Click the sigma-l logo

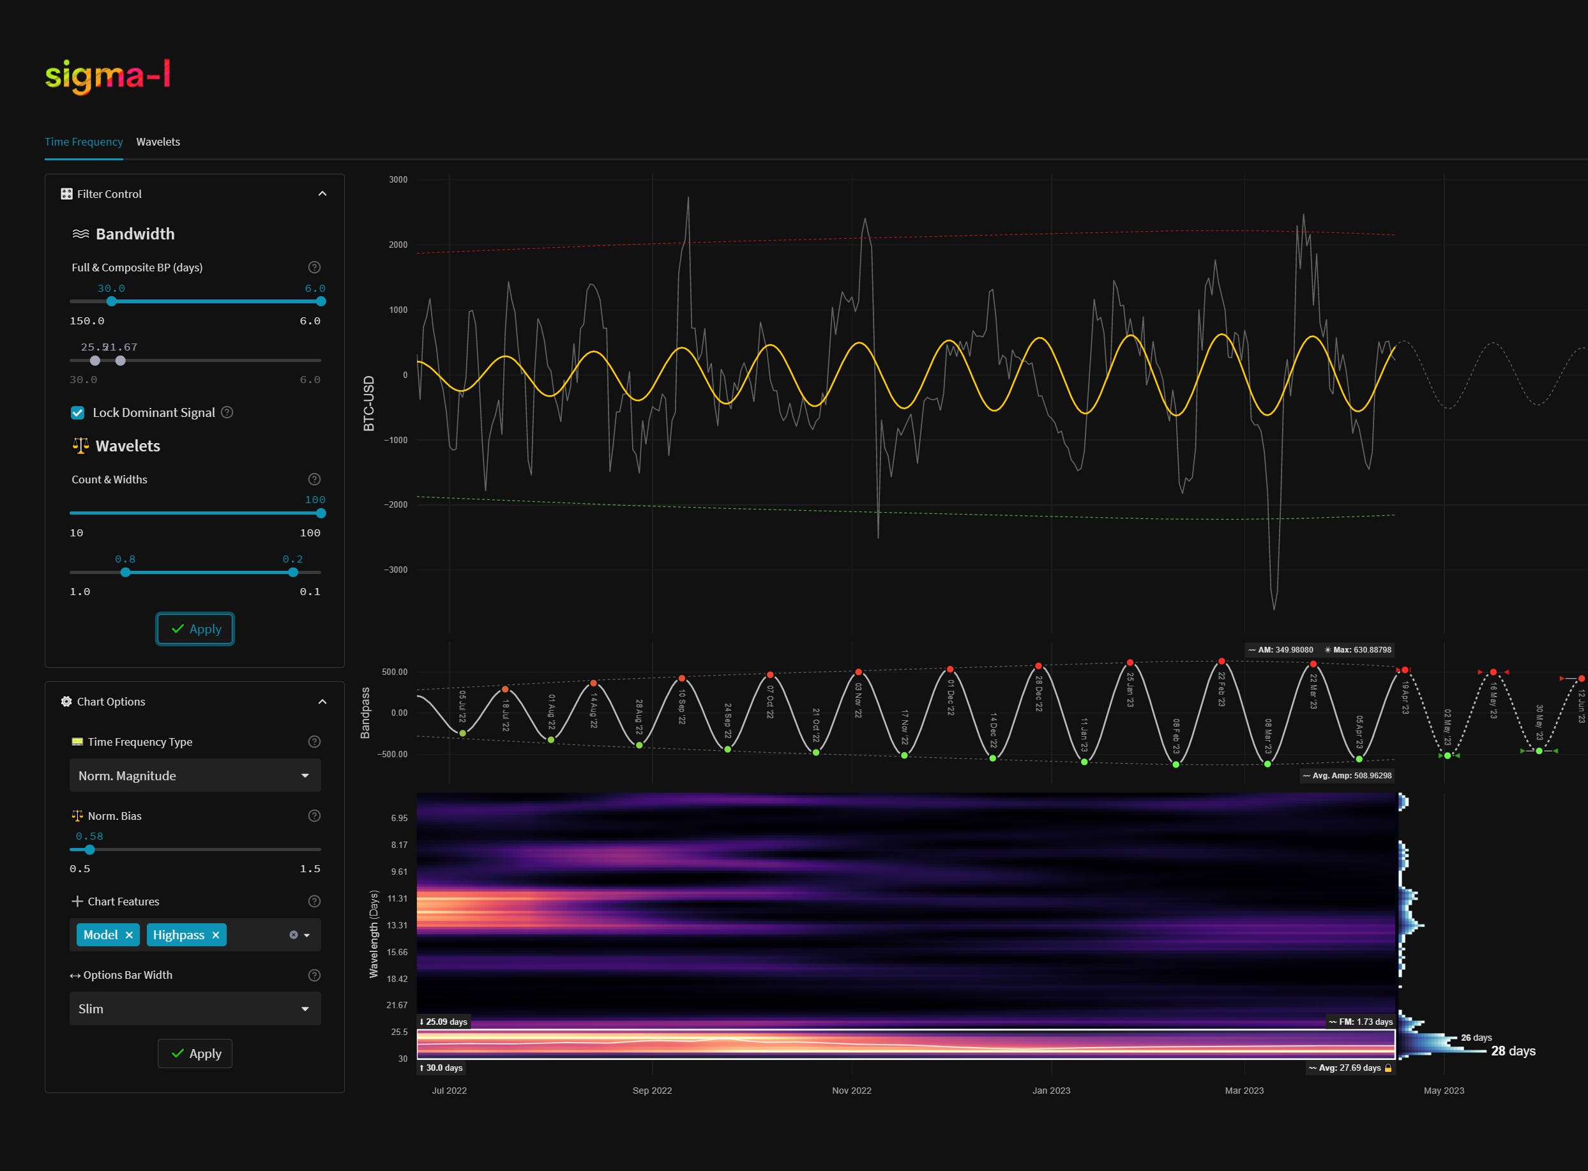[108, 76]
